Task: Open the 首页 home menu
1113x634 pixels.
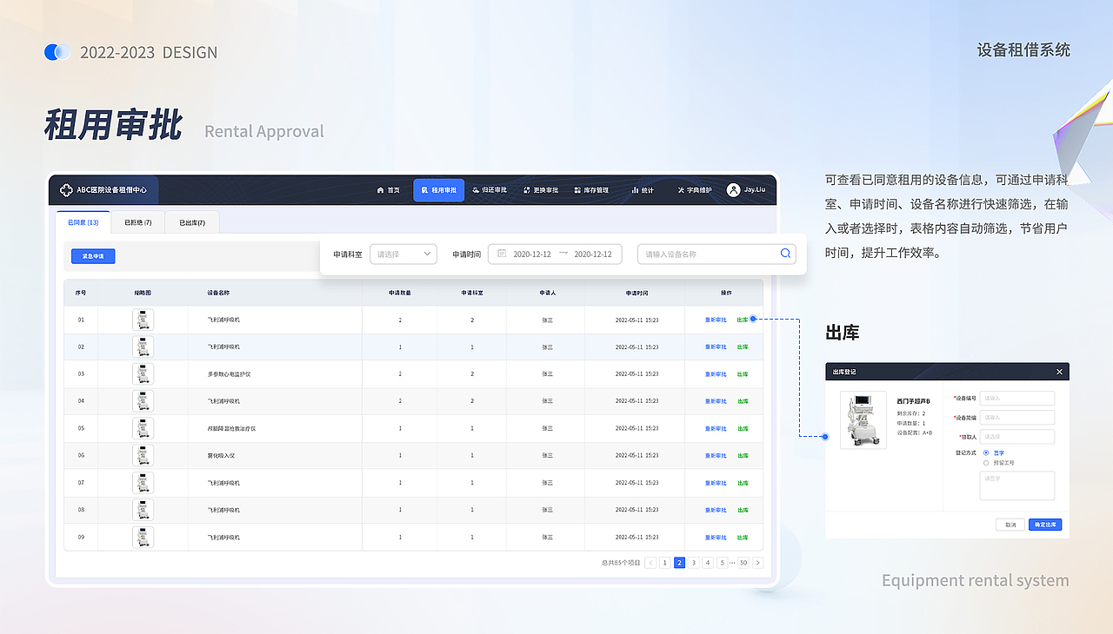Action: (x=388, y=190)
